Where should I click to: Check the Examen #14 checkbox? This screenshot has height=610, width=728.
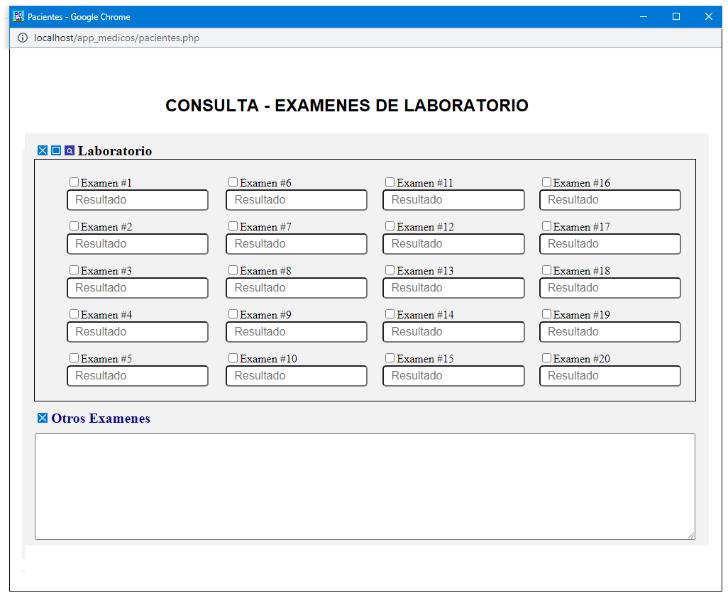390,314
